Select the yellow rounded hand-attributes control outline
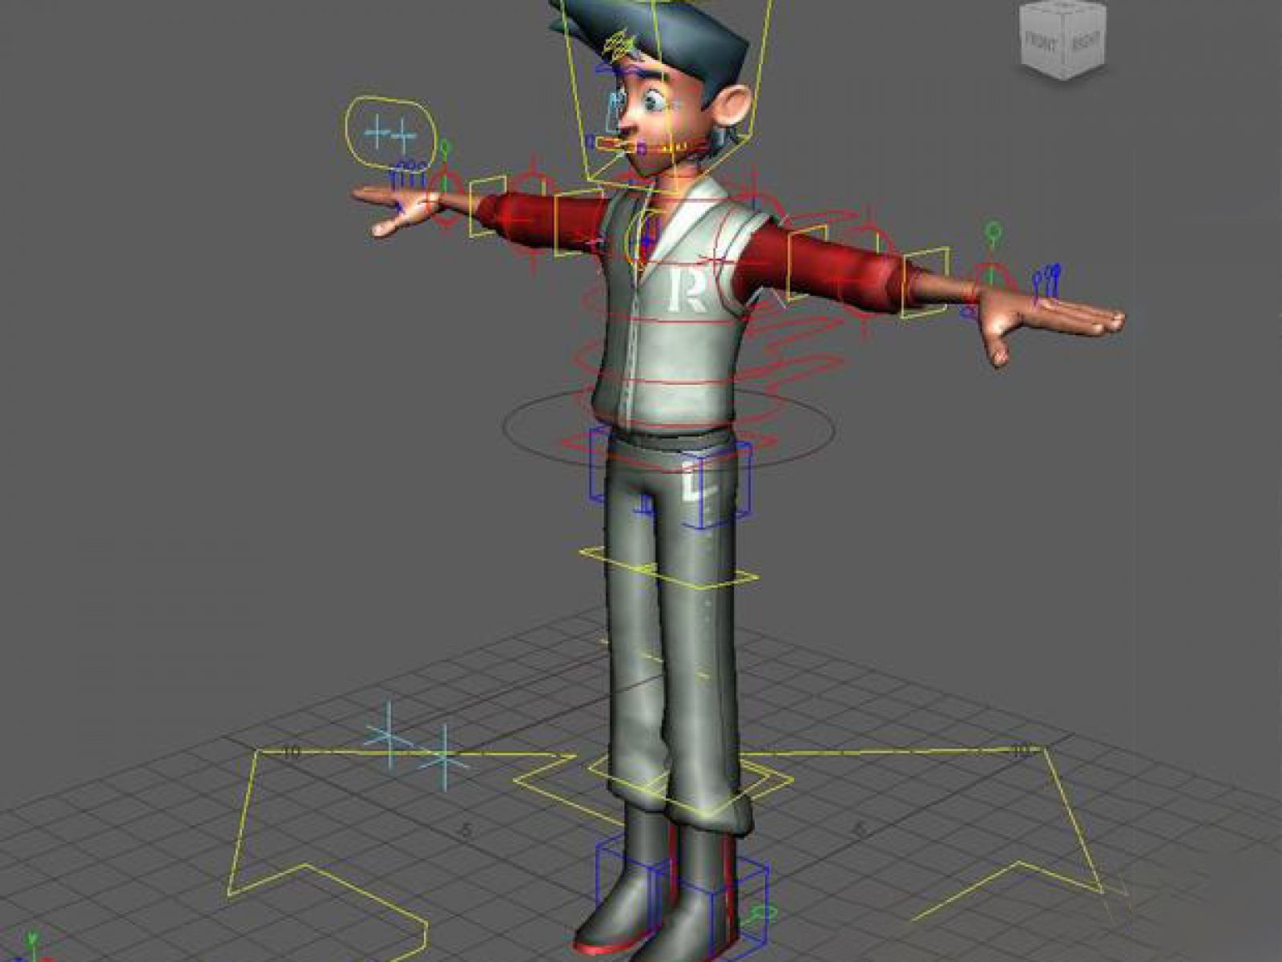Image resolution: width=1282 pixels, height=962 pixels. pyautogui.click(x=390, y=132)
